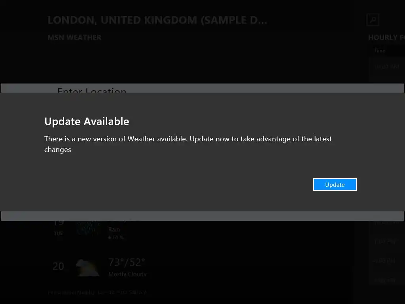Select the 2:00 PM hourly row

[x=387, y=261]
